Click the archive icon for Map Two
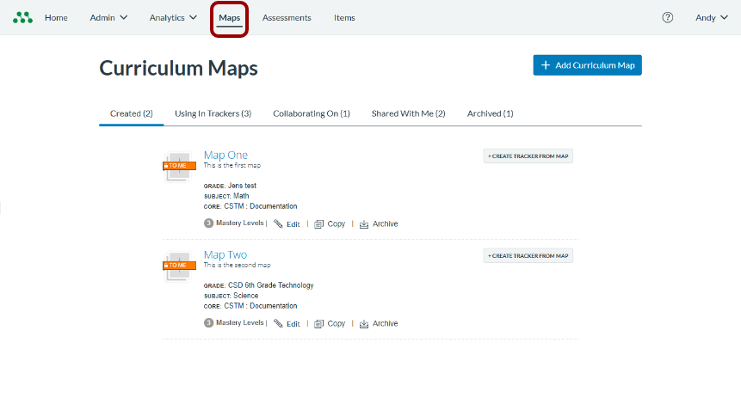This screenshot has height=416, width=741. pyautogui.click(x=364, y=324)
